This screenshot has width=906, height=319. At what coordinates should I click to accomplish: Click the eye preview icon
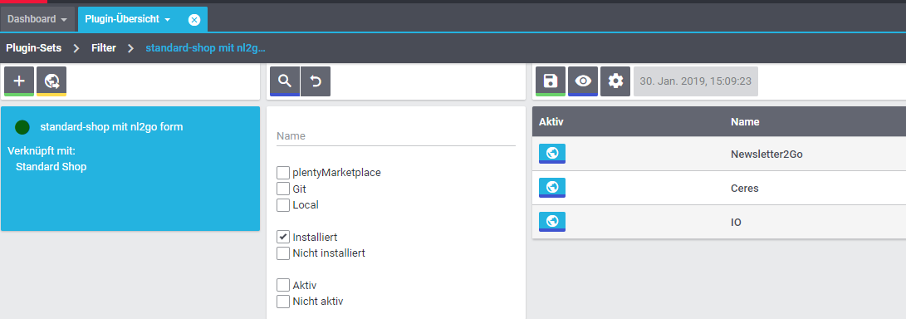[583, 81]
